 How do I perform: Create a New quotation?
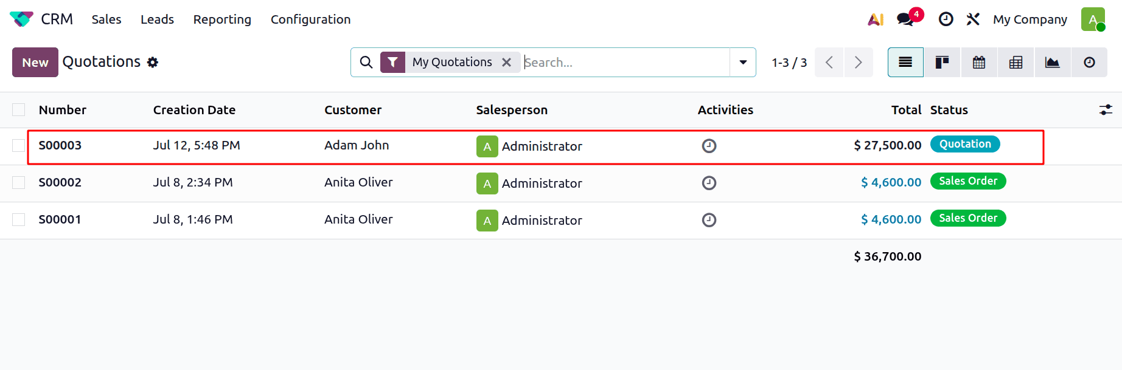click(35, 62)
